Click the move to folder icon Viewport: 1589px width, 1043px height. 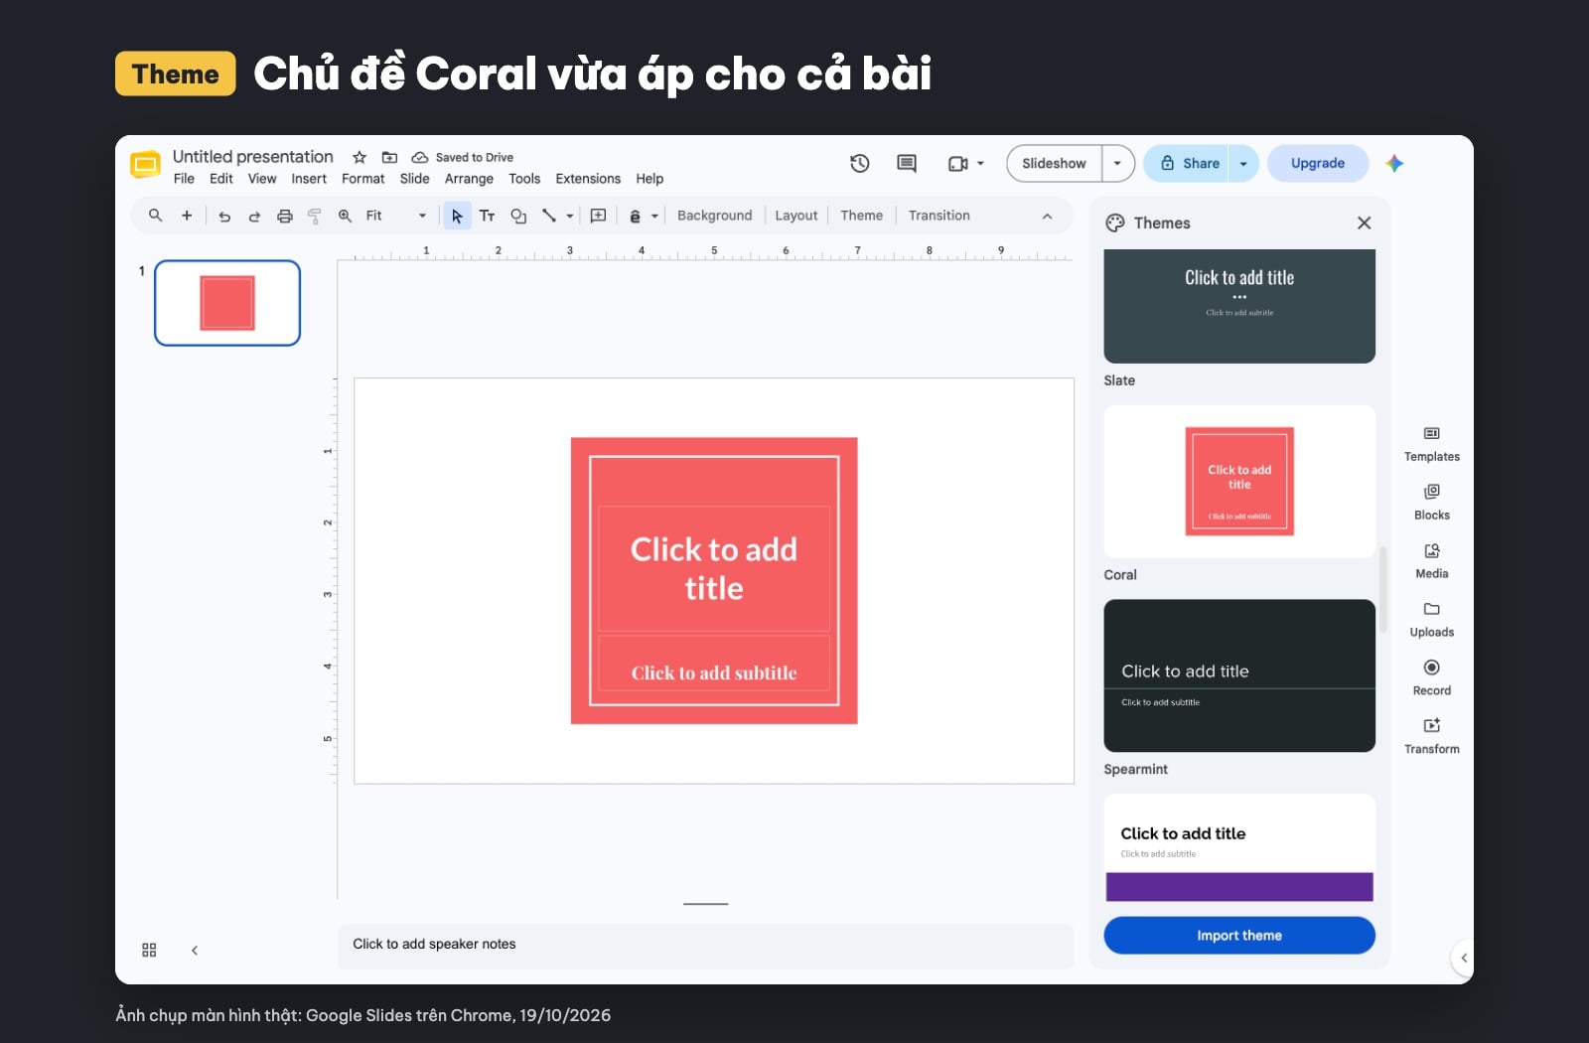389,157
